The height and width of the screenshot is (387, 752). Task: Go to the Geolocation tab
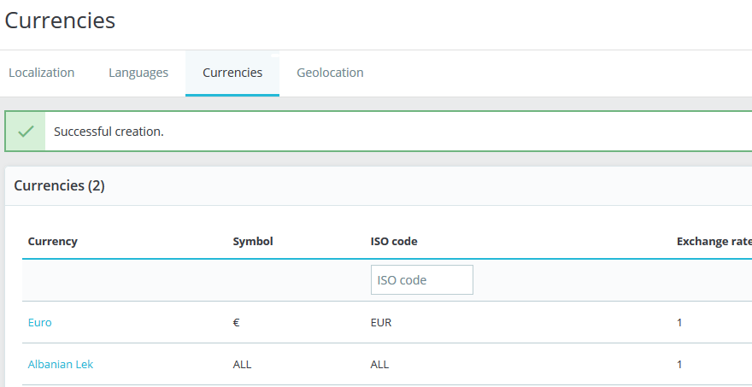pyautogui.click(x=330, y=73)
